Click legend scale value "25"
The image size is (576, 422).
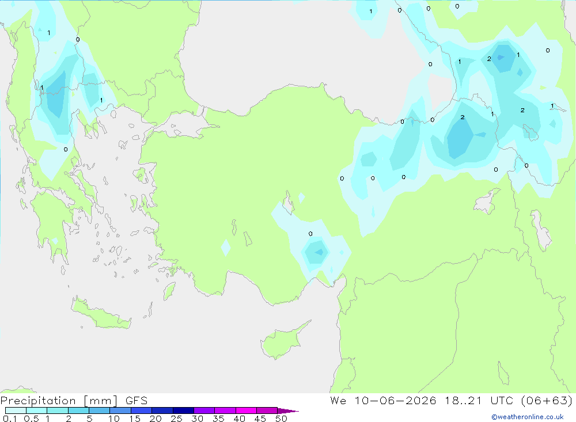pos(176,419)
